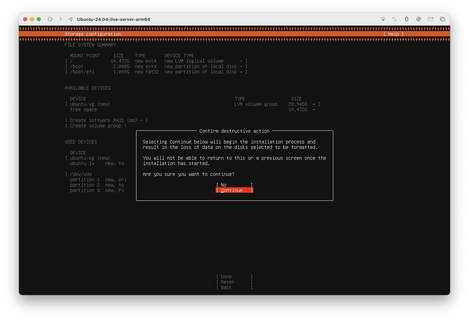Image resolution: width=469 pixels, height=320 pixels.
Task: Select the partition 2 row
Action: [x=97, y=185]
